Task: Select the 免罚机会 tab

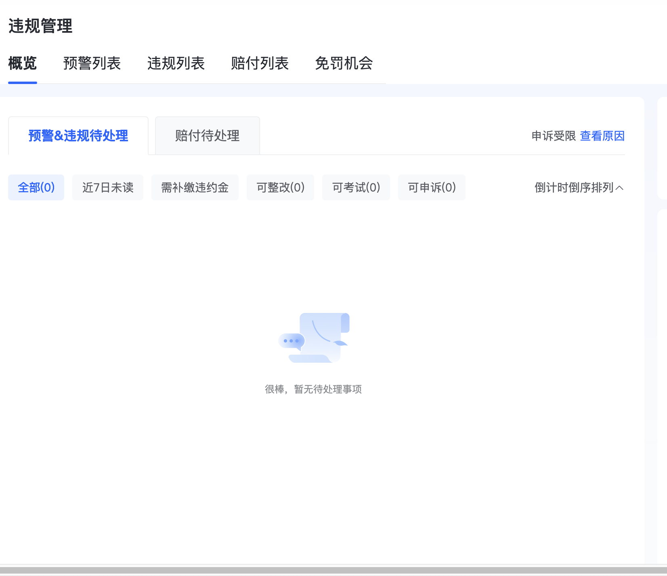Action: (x=344, y=63)
